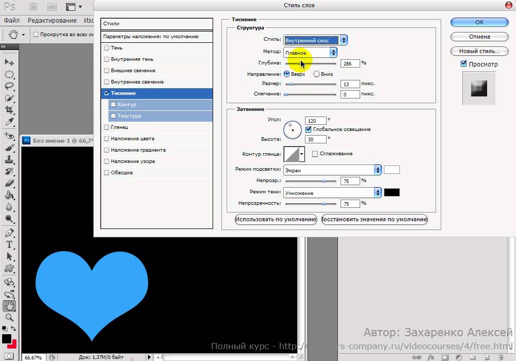The height and width of the screenshot is (361, 516).
Task: Expand the collapsed toolbox double-arrow
Action: pos(3,47)
